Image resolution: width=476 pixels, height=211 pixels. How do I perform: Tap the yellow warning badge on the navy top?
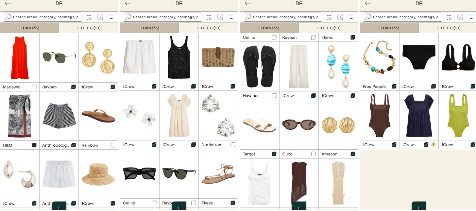(x=433, y=145)
